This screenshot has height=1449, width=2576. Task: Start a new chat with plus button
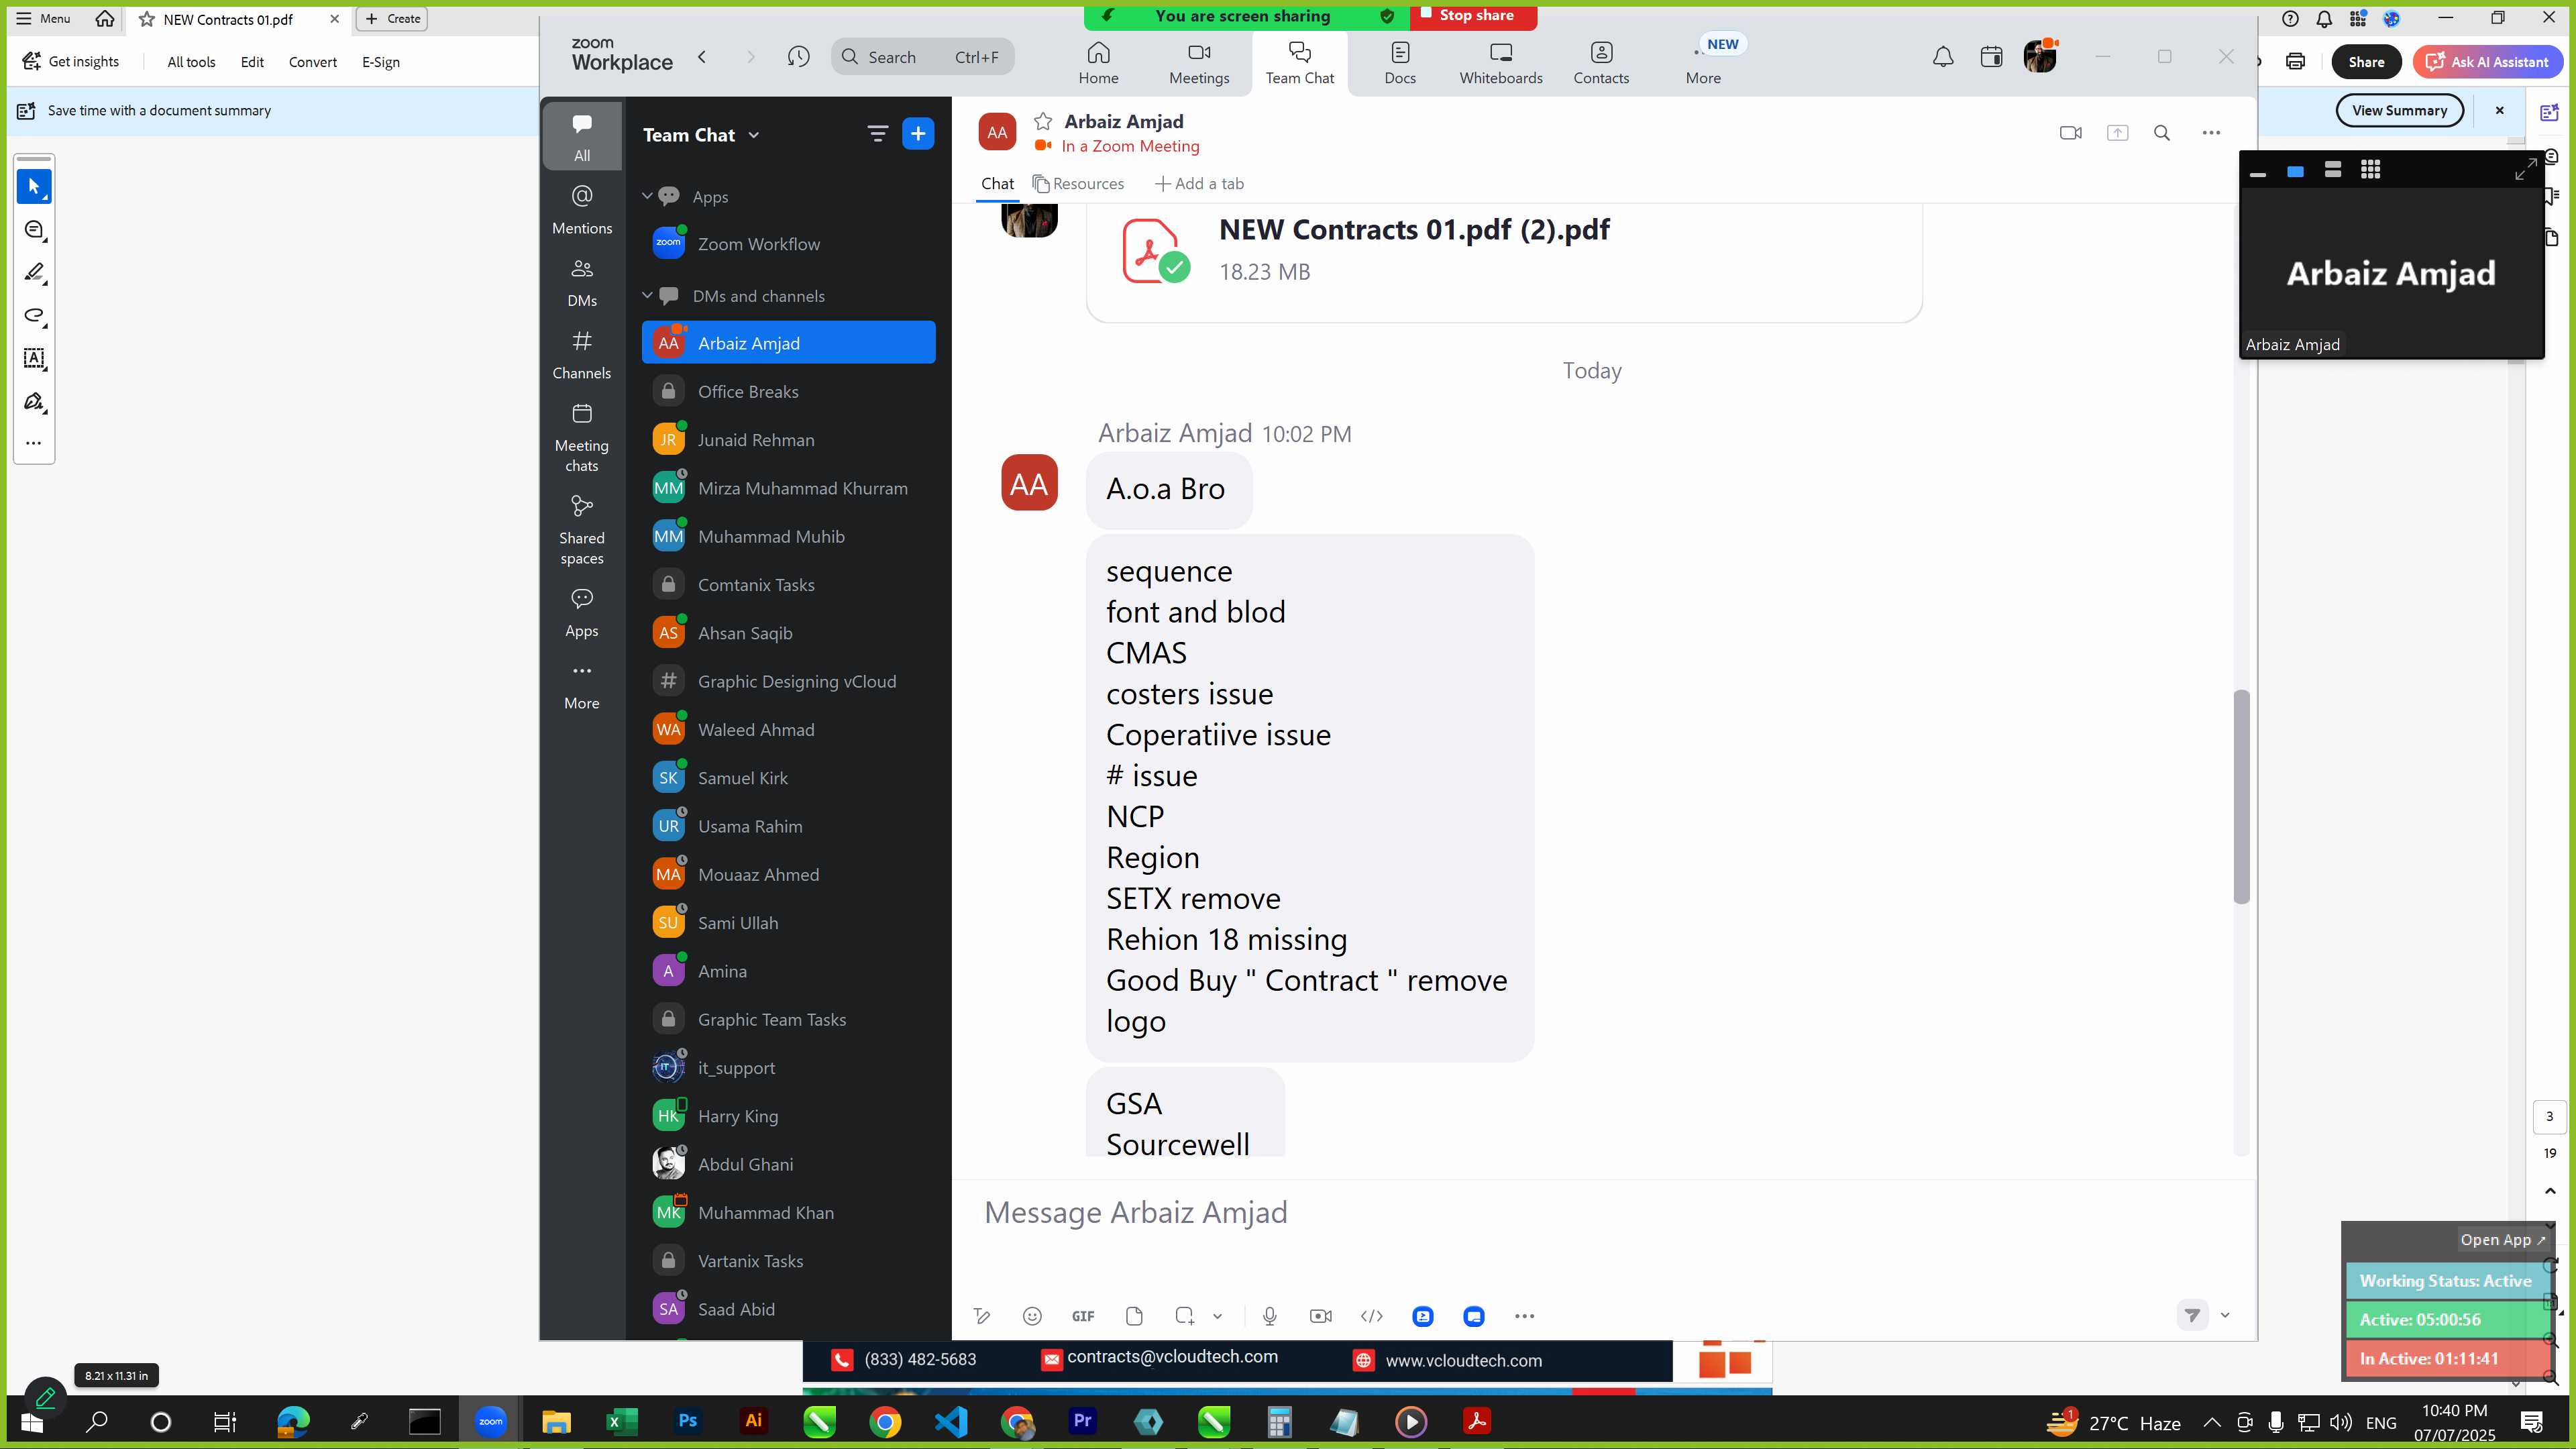coord(918,133)
